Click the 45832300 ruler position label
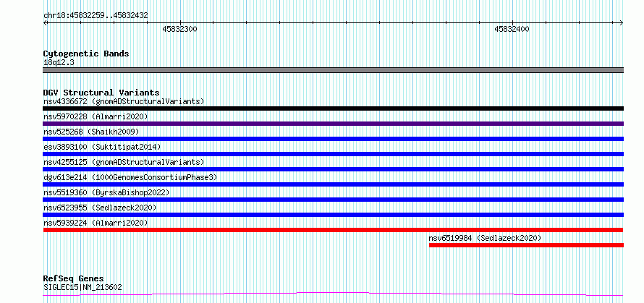The image size is (644, 303). (180, 29)
